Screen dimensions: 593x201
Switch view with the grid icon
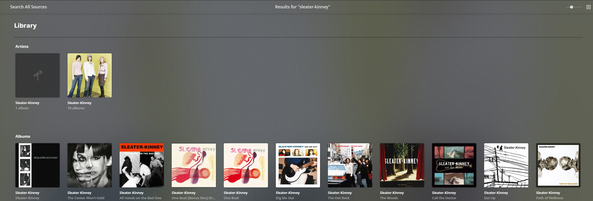588,7
